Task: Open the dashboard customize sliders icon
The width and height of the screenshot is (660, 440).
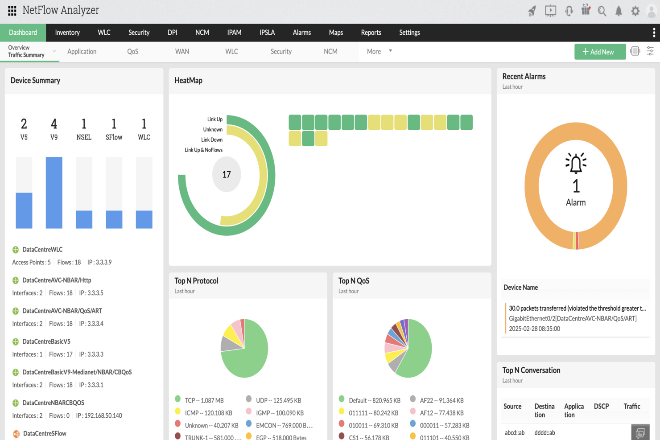Action: tap(650, 51)
